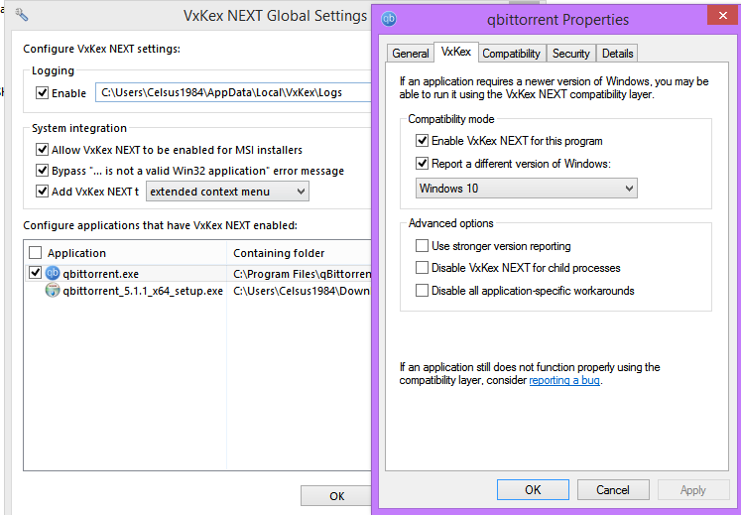Image resolution: width=741 pixels, height=515 pixels.
Task: Enable Use stronger version reporting
Action: coord(422,246)
